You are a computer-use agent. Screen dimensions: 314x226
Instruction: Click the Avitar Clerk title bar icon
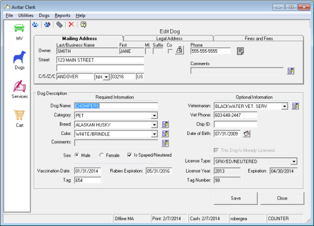(7, 7)
